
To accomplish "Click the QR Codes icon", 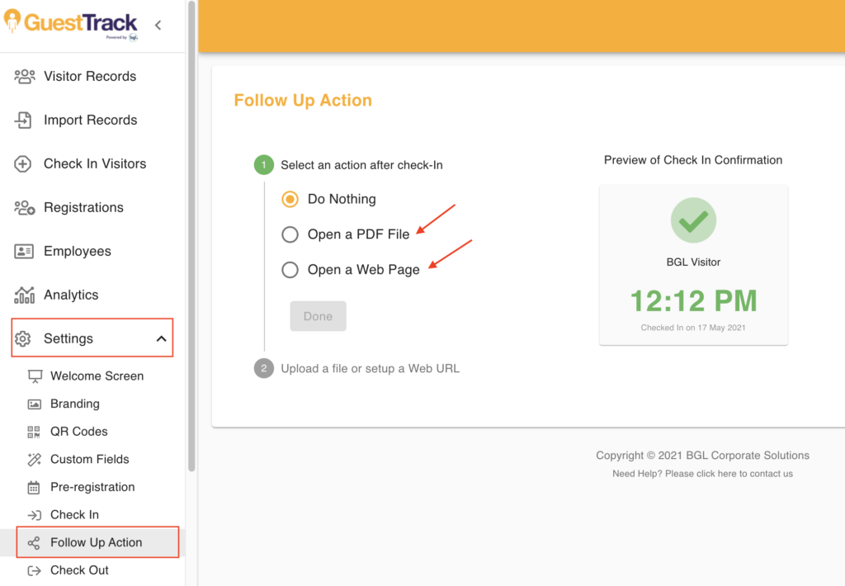I will [x=35, y=431].
